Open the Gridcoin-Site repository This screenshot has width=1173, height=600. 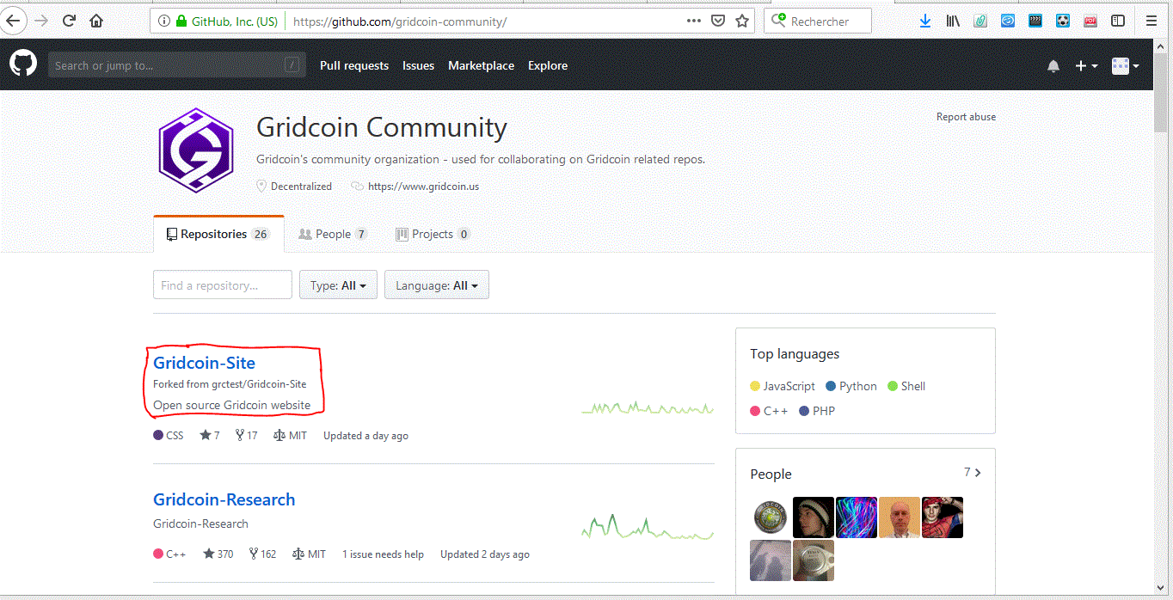tap(204, 363)
